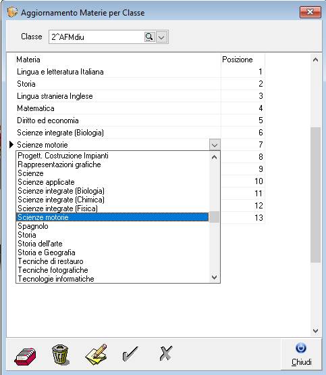Click the magnifier search icon beside Classe

pos(150,37)
